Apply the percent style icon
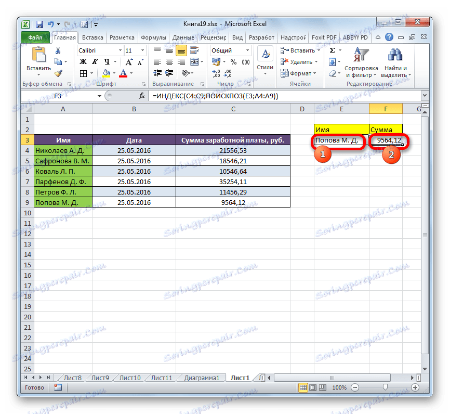The width and height of the screenshot is (450, 414). [x=234, y=62]
